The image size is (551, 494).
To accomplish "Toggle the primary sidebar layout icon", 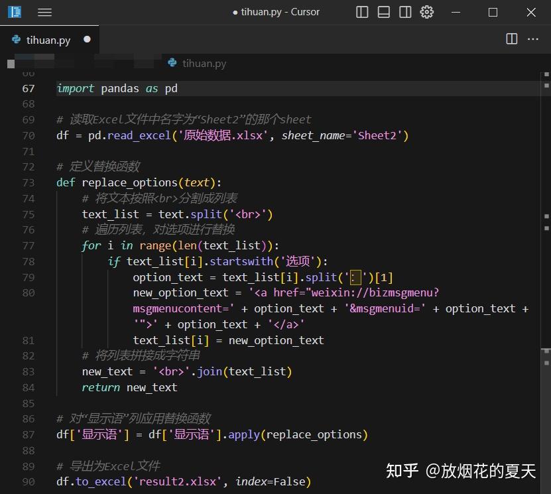I will point(362,12).
